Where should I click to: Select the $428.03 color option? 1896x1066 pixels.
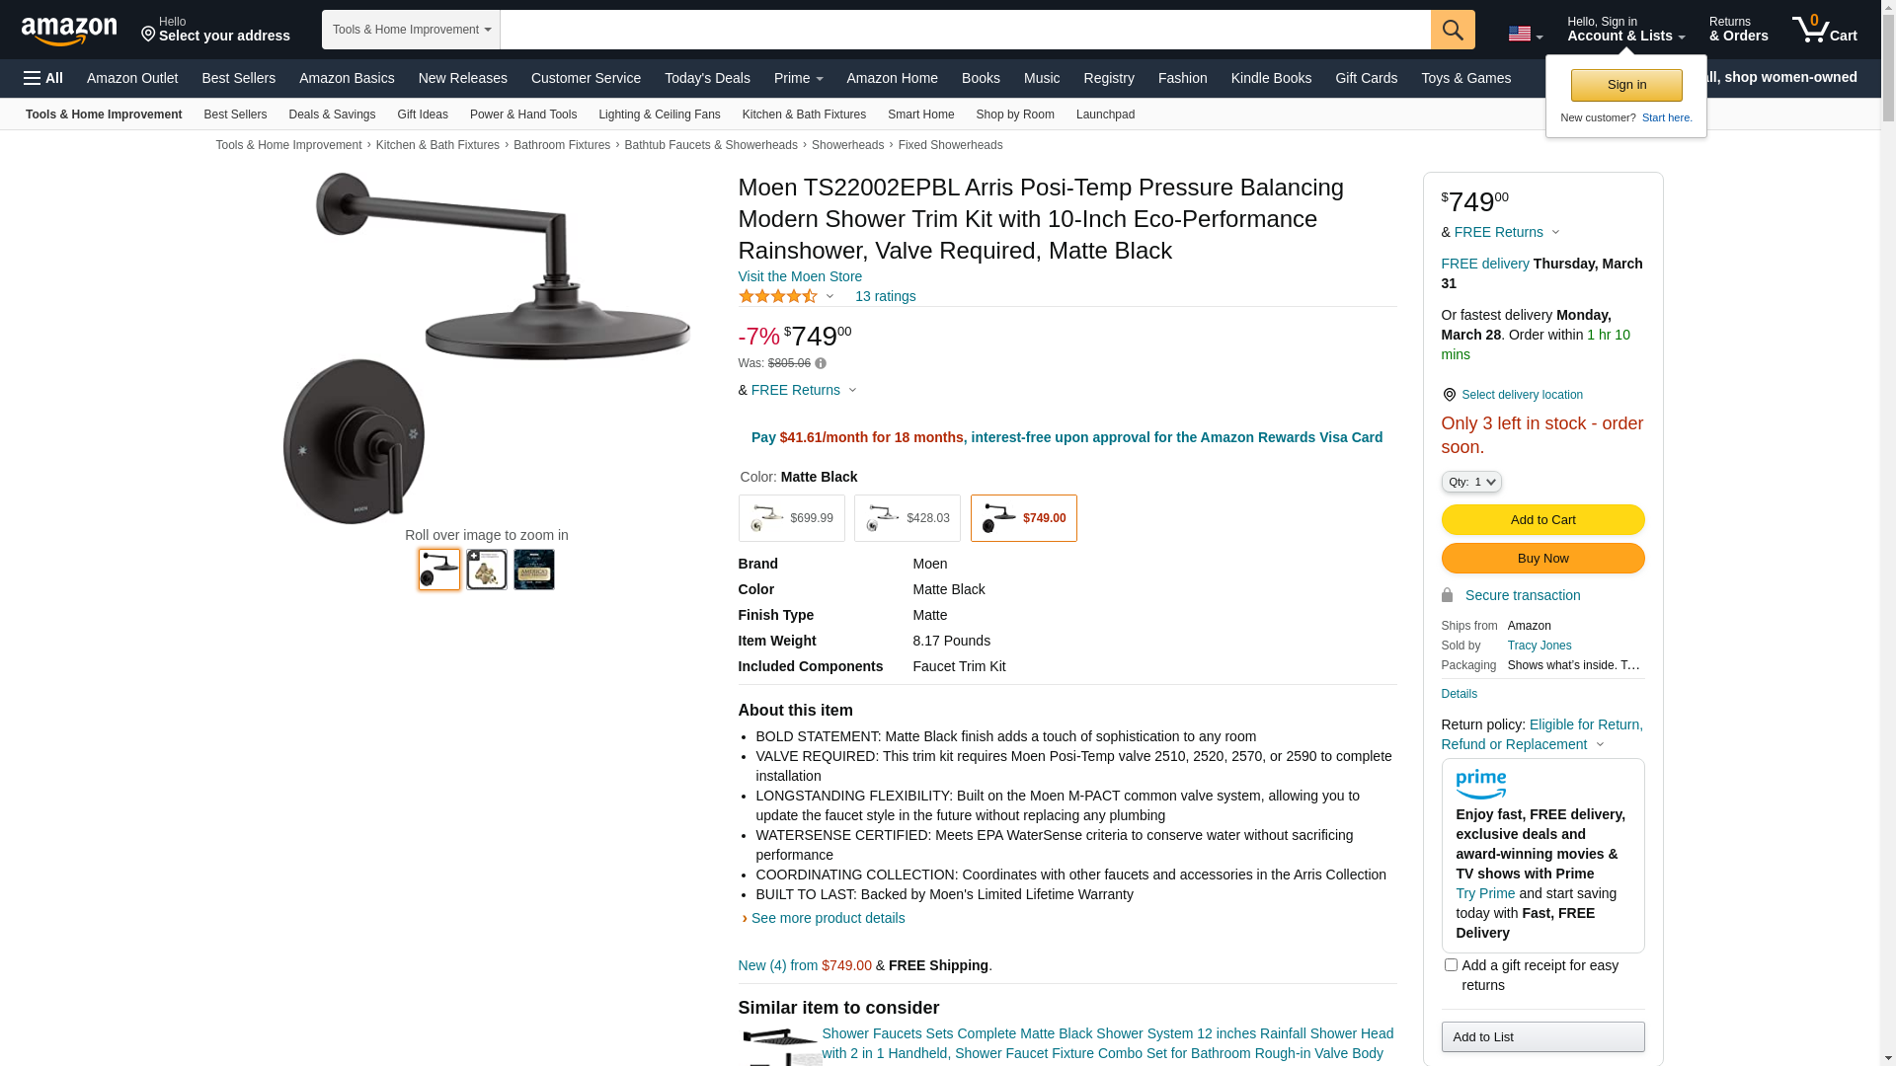pyautogui.click(x=908, y=518)
